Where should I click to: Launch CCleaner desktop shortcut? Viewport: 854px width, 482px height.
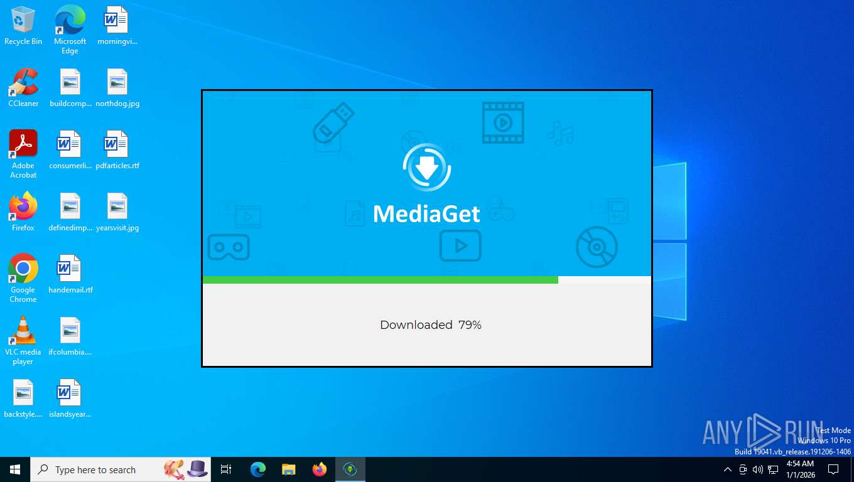pos(23,88)
